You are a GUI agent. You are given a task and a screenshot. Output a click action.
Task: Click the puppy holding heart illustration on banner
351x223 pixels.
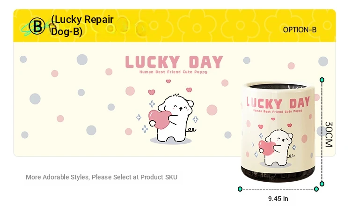[x=171, y=119]
